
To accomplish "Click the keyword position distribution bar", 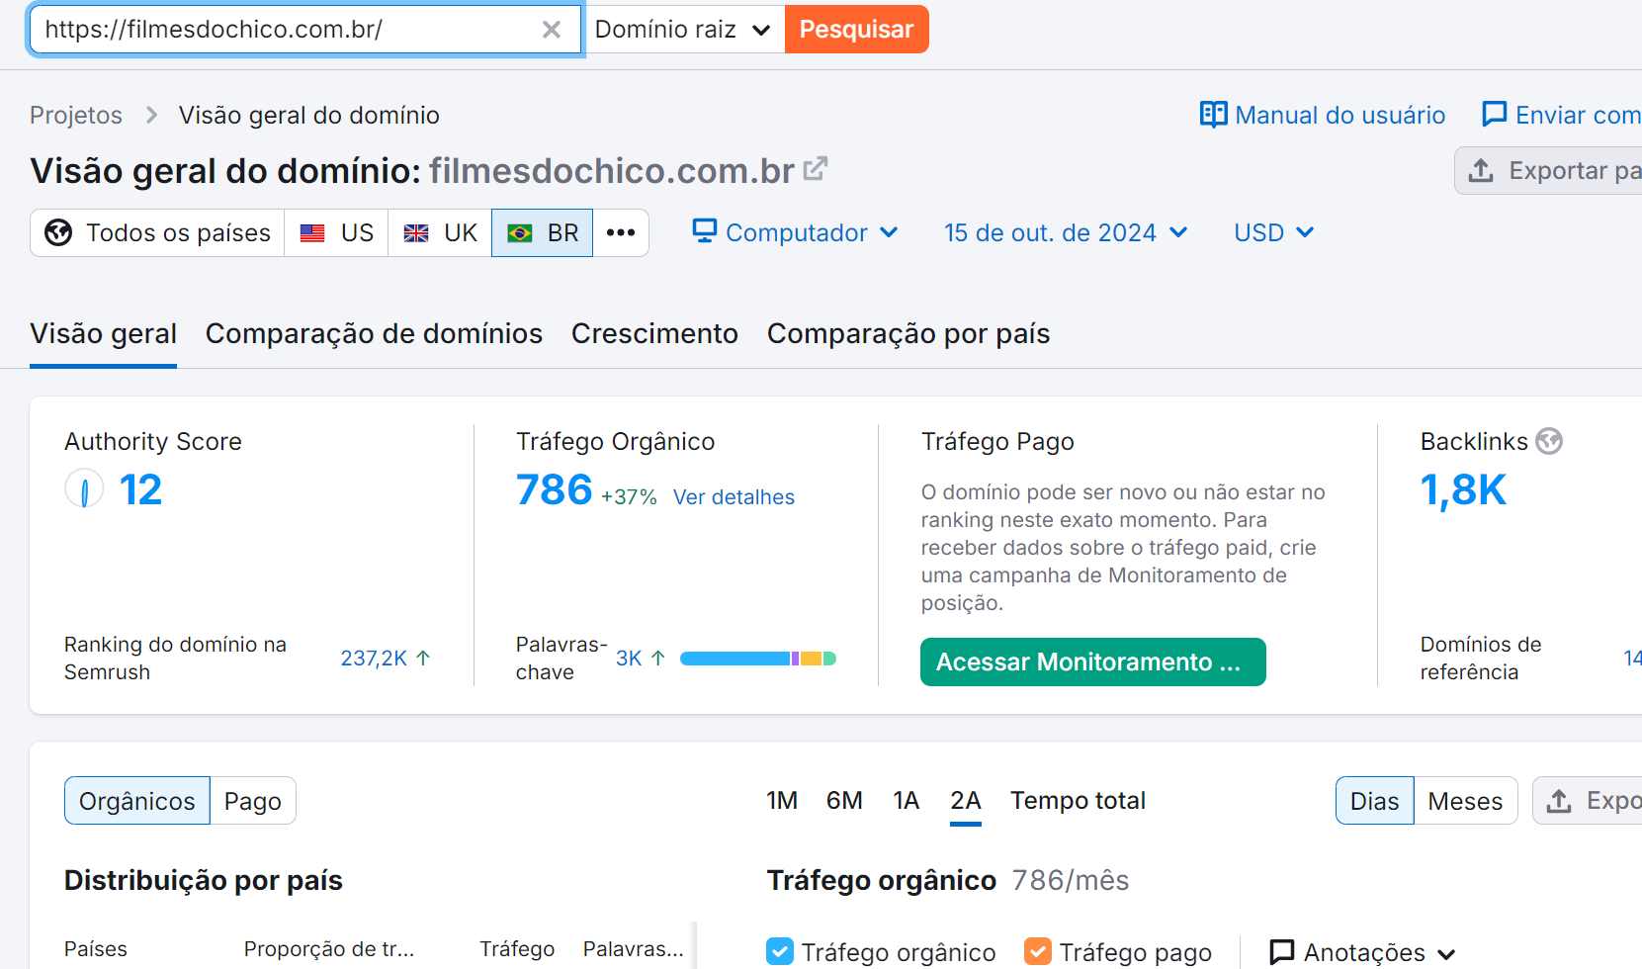I will [x=758, y=659].
